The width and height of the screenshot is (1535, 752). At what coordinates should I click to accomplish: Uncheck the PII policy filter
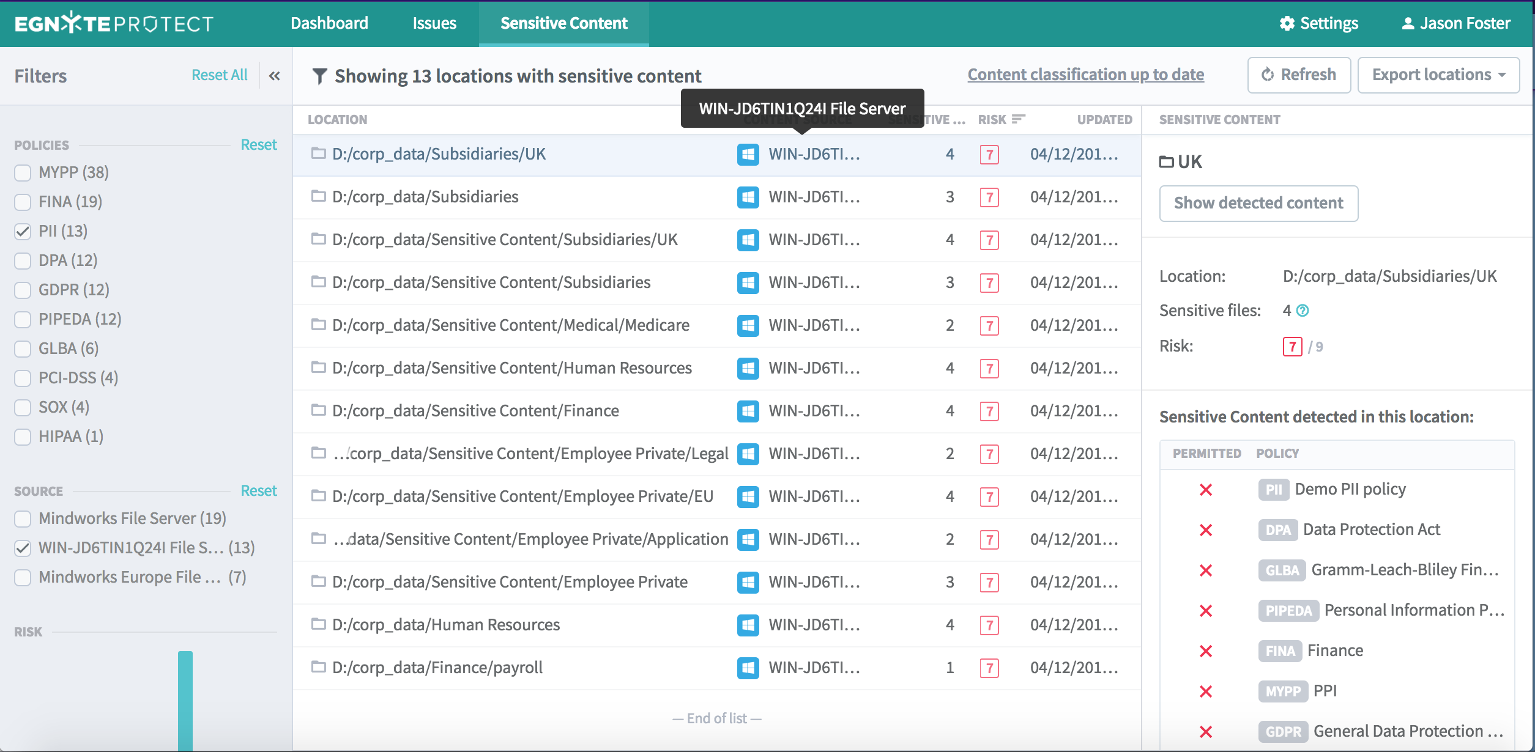point(23,232)
